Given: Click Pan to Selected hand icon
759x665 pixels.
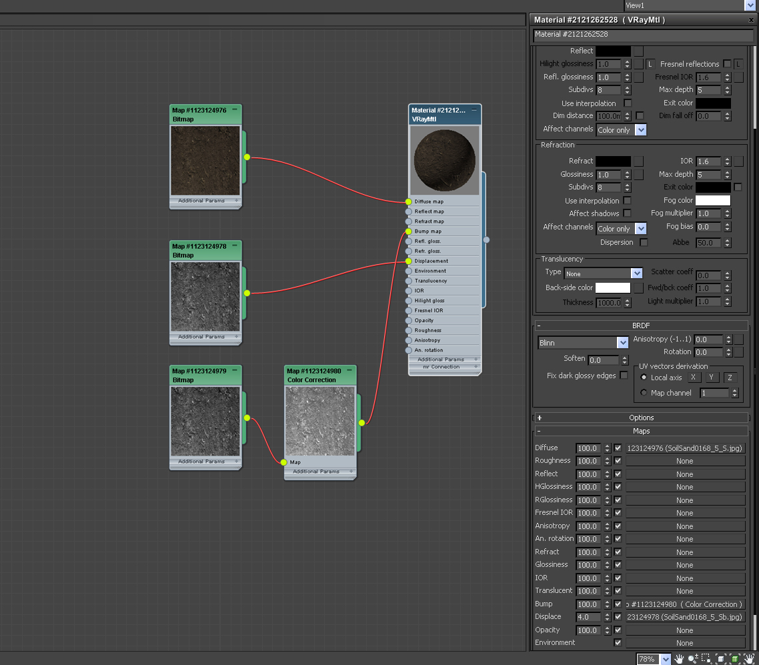Looking at the screenshot, I should (749, 659).
